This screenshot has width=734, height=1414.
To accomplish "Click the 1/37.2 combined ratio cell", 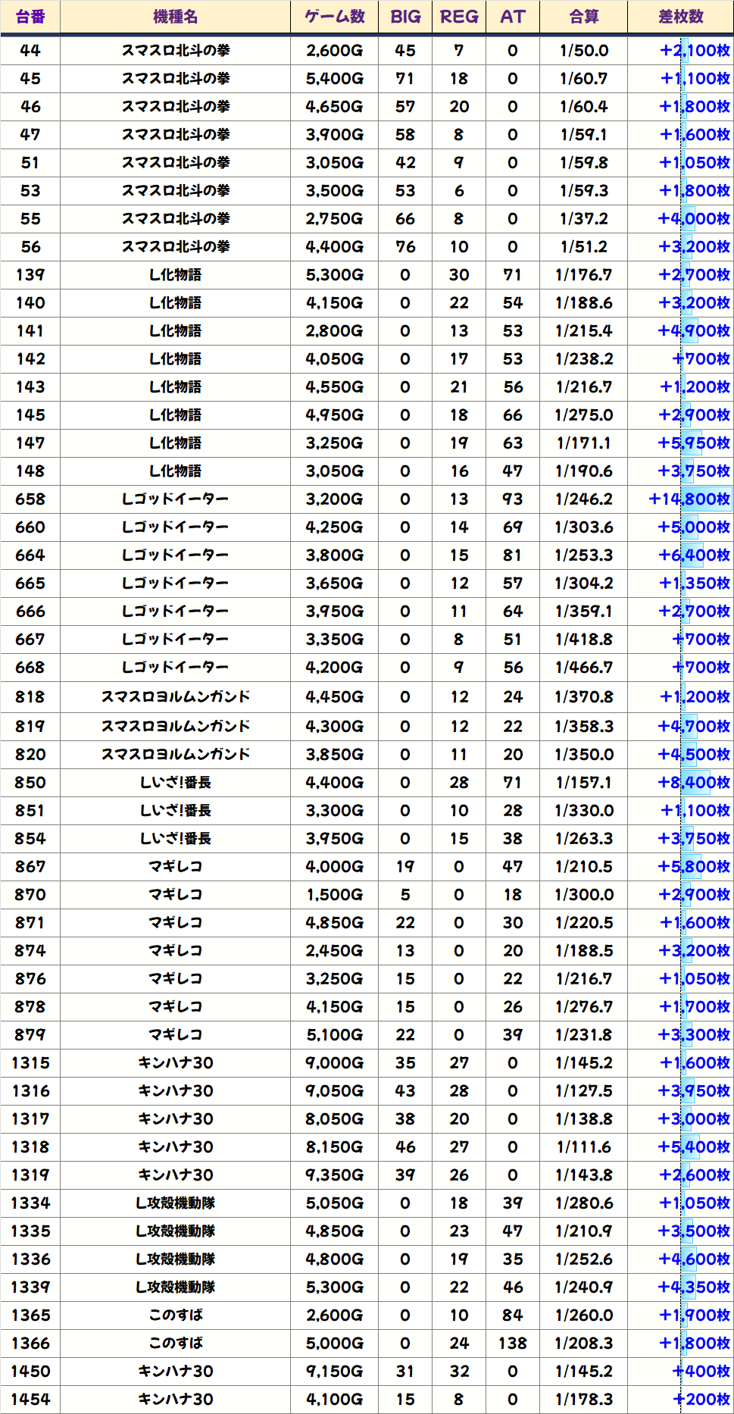I will 583,219.
